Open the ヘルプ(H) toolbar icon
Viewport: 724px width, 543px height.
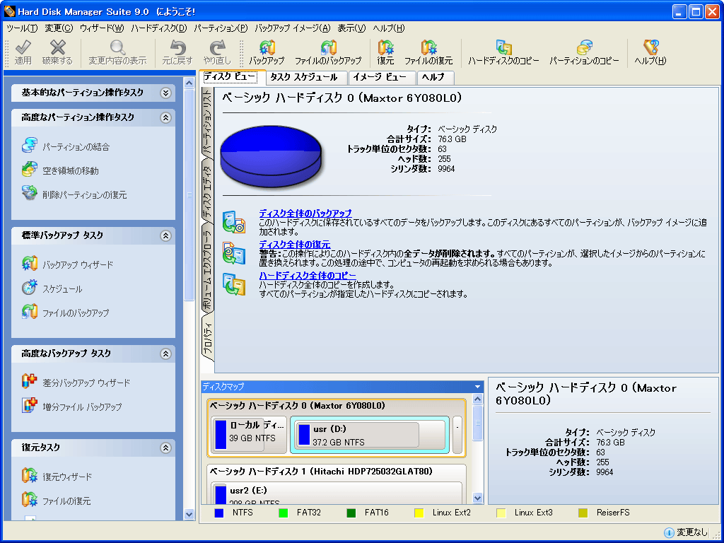coord(650,47)
